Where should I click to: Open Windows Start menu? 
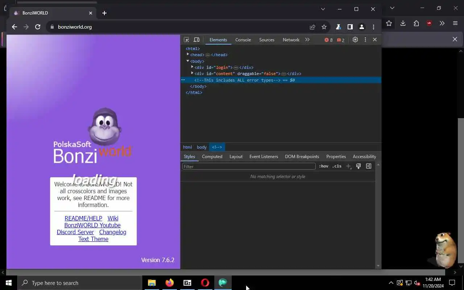[x=9, y=283]
